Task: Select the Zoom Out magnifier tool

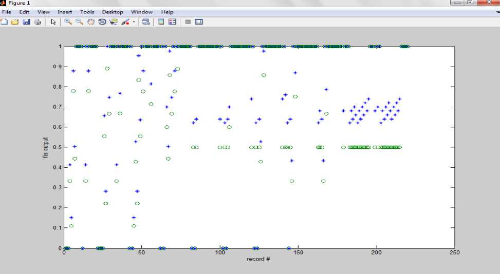Action: pos(80,22)
